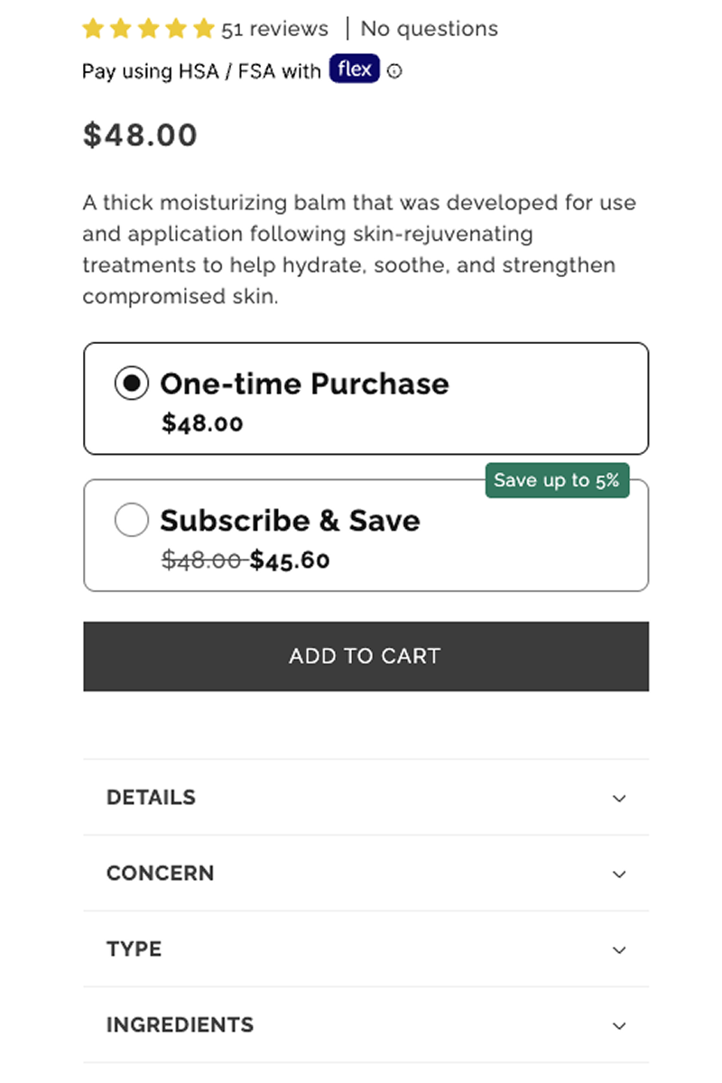Click the One-time Purchase $48.00 price

click(x=202, y=423)
